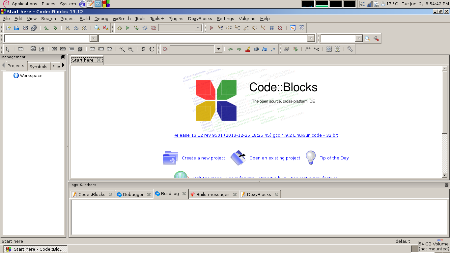Pause the running debugger
Viewport: 450px width, 253px height.
pyautogui.click(x=272, y=28)
